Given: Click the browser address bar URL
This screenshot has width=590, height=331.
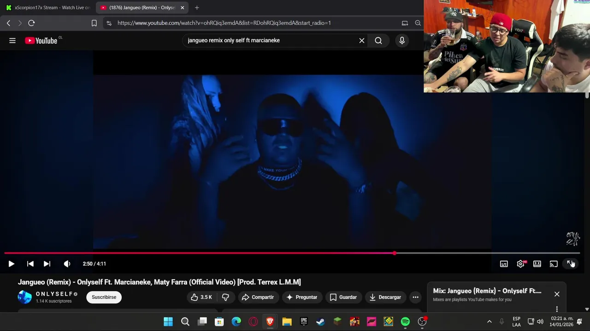Looking at the screenshot, I should pyautogui.click(x=224, y=23).
